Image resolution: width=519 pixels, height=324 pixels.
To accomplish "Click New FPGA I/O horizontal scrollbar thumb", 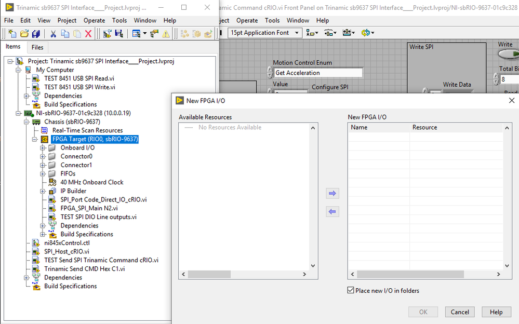I will 410,274.
